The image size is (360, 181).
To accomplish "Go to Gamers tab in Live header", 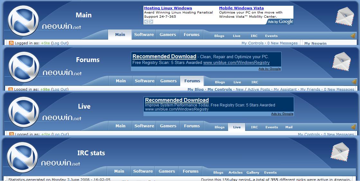I will (x=168, y=126).
